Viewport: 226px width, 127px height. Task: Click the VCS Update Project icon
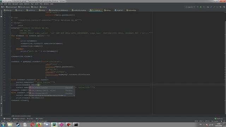(211, 7)
